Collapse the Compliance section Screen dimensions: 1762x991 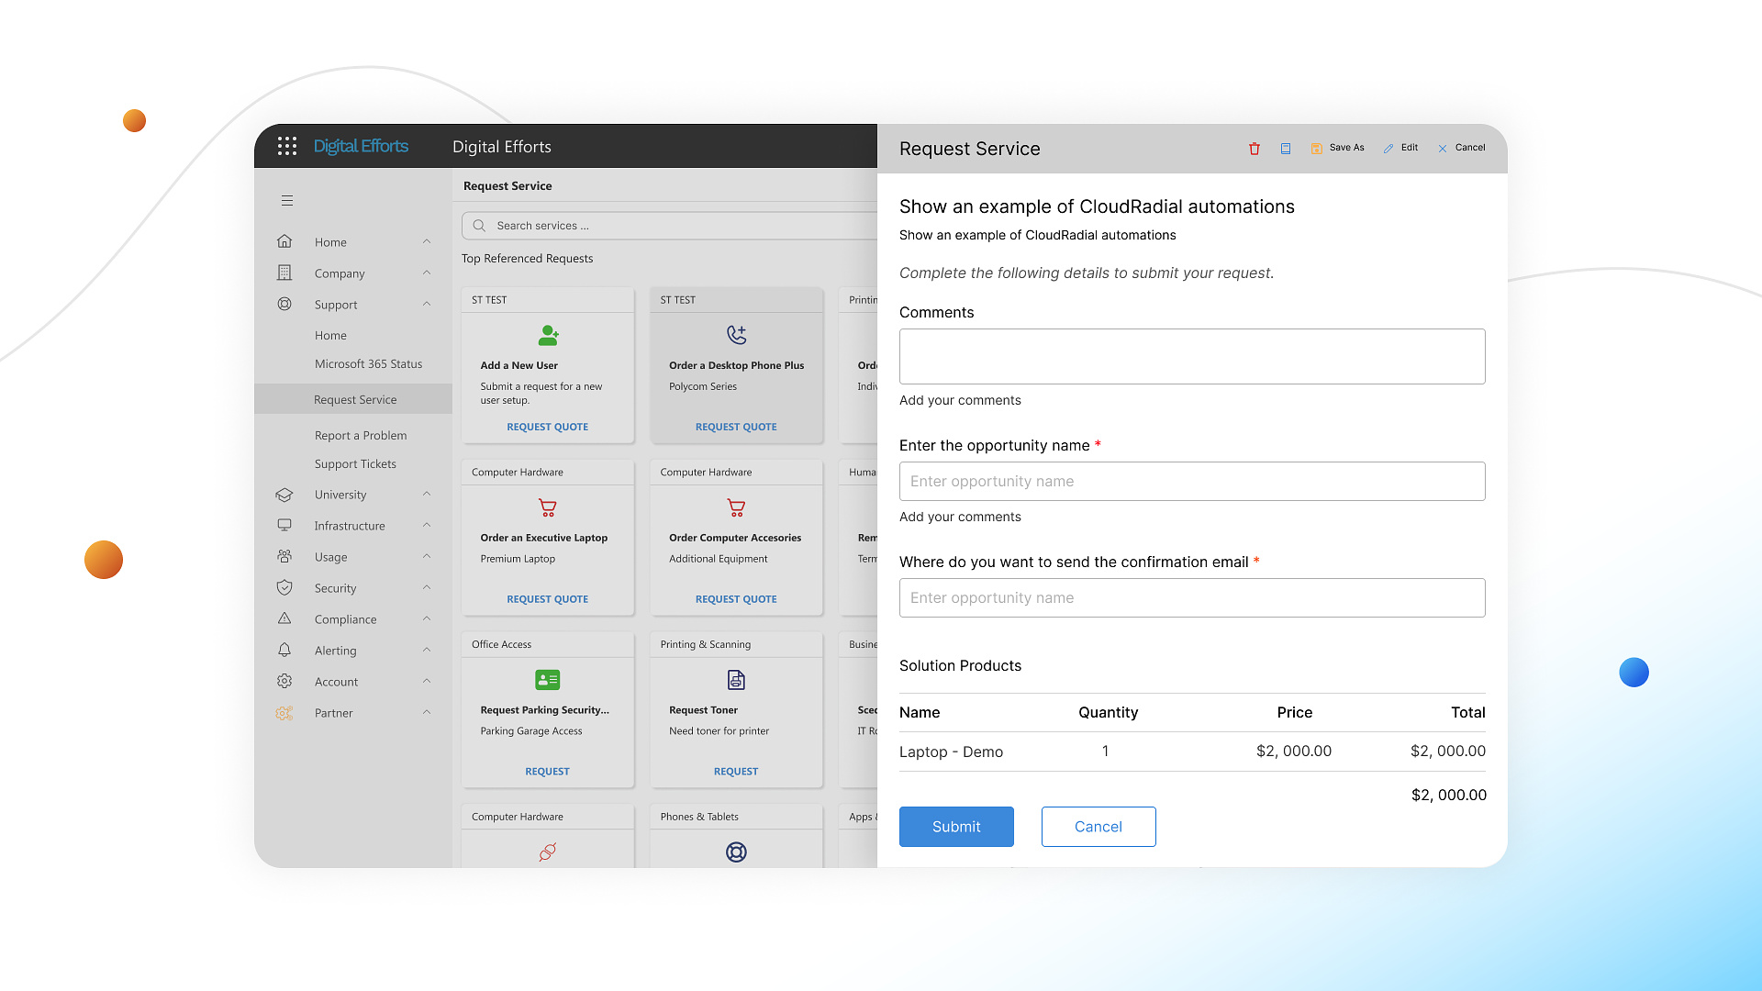click(426, 618)
